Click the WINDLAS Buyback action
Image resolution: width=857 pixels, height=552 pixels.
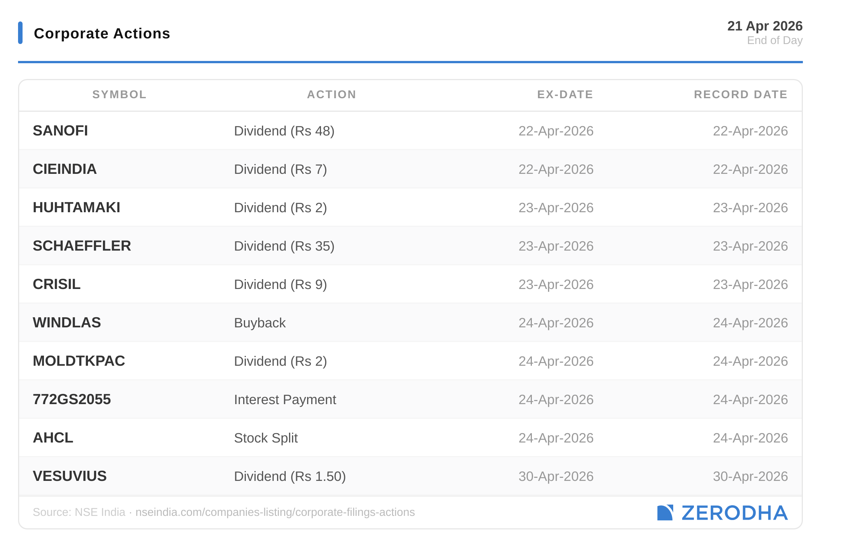(260, 323)
